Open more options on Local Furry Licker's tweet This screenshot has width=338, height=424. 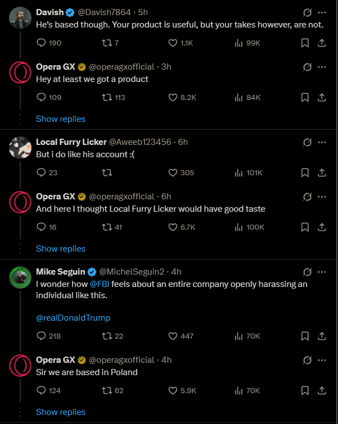322,142
